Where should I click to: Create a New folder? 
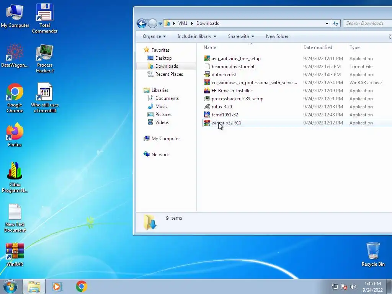click(x=277, y=36)
